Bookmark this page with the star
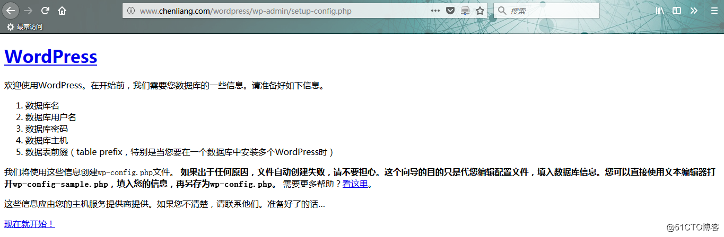The image size is (724, 237). [480, 11]
